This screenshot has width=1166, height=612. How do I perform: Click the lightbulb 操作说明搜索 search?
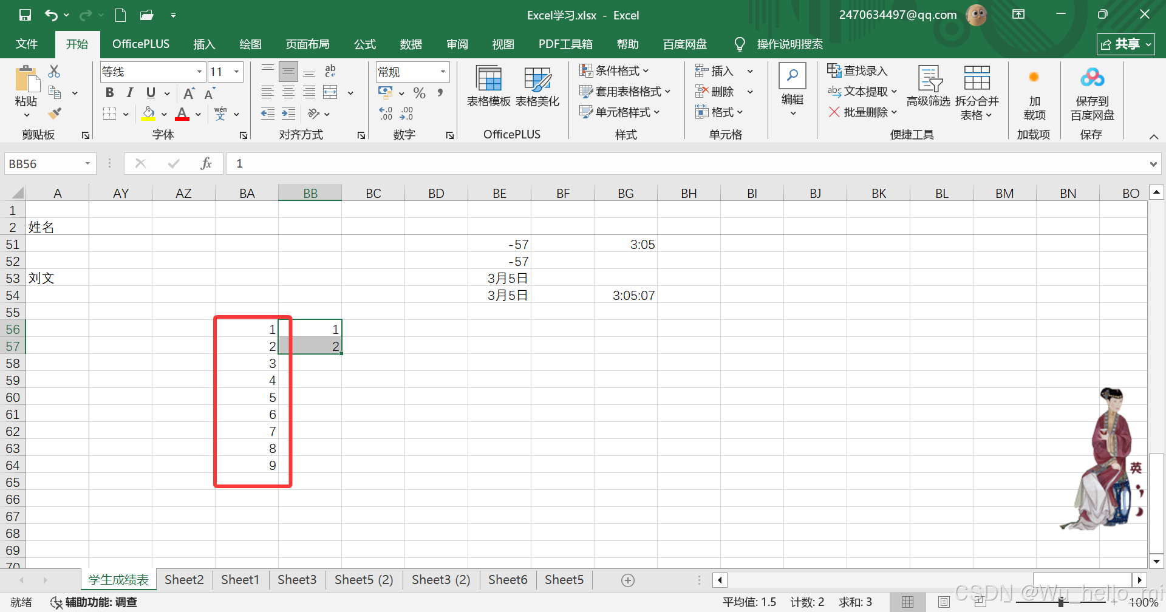click(779, 44)
